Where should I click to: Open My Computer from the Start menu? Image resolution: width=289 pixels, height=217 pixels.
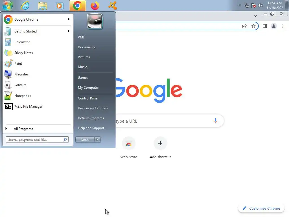tap(88, 88)
